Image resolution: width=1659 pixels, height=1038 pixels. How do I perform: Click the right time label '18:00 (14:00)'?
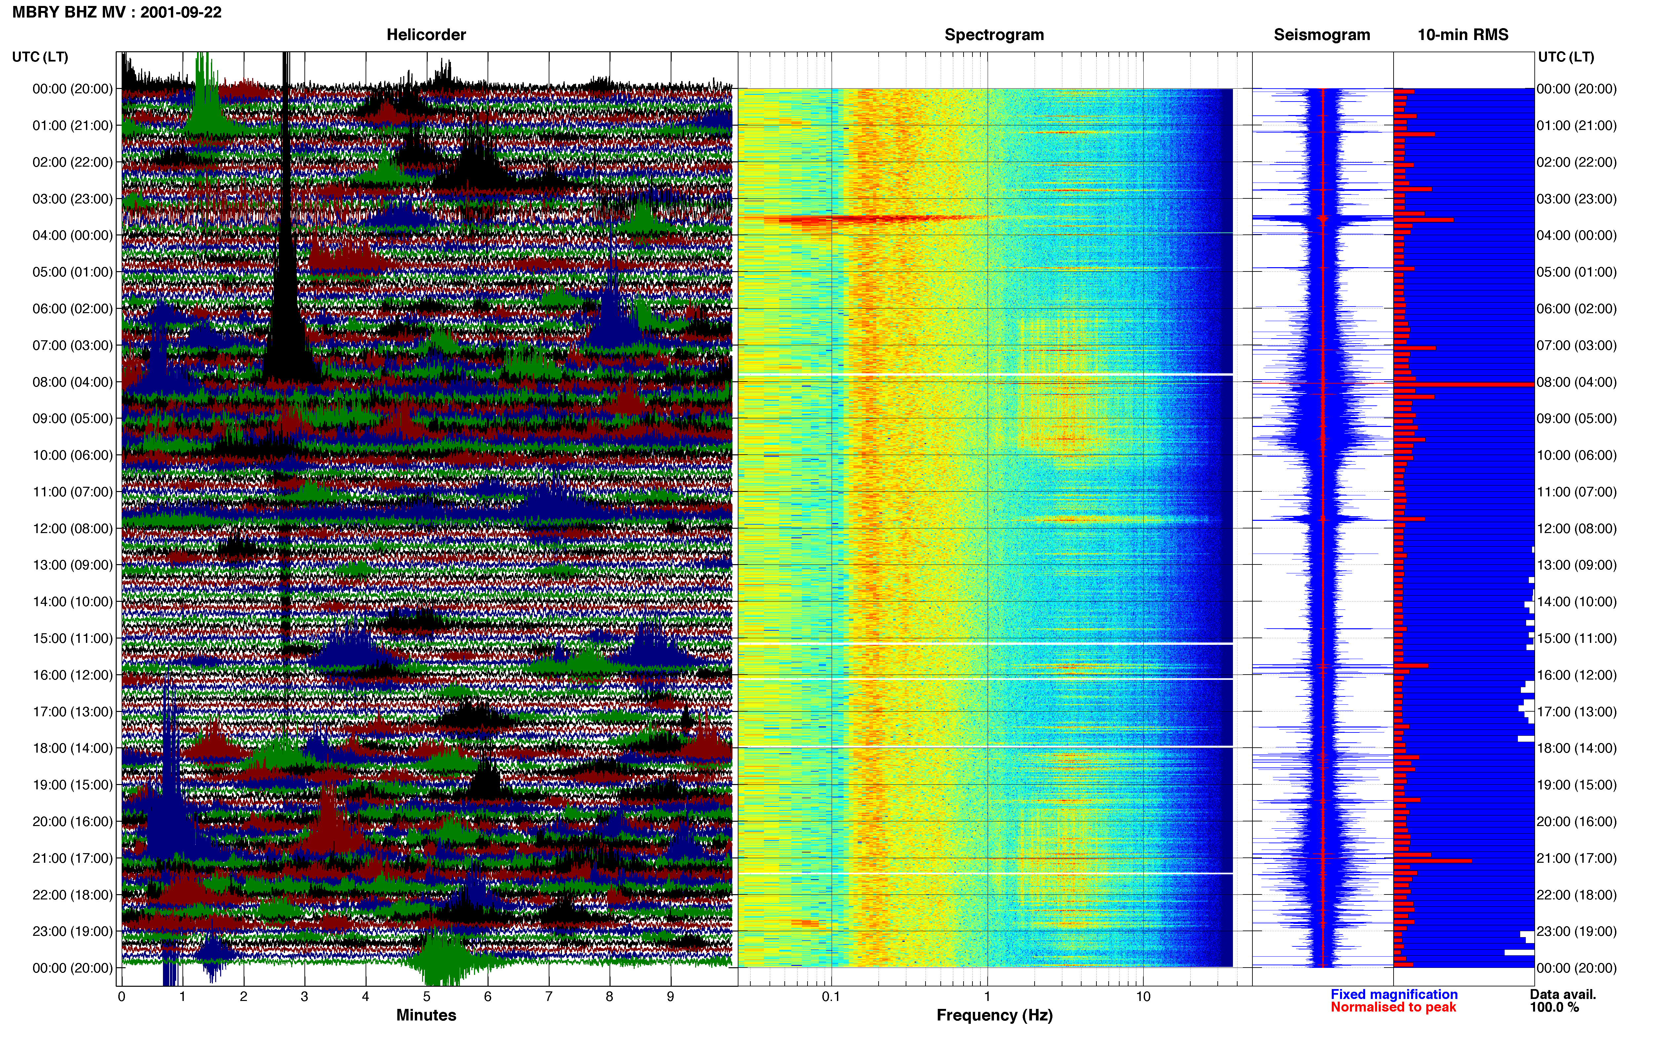tap(1577, 748)
